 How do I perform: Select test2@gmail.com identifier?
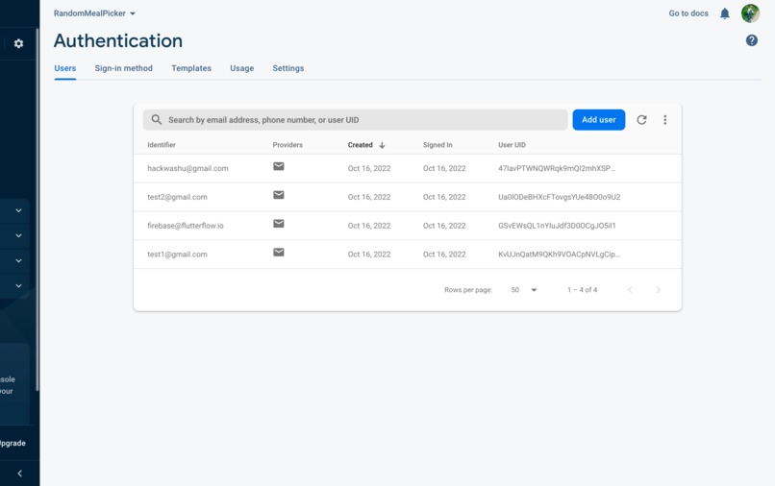tap(177, 197)
